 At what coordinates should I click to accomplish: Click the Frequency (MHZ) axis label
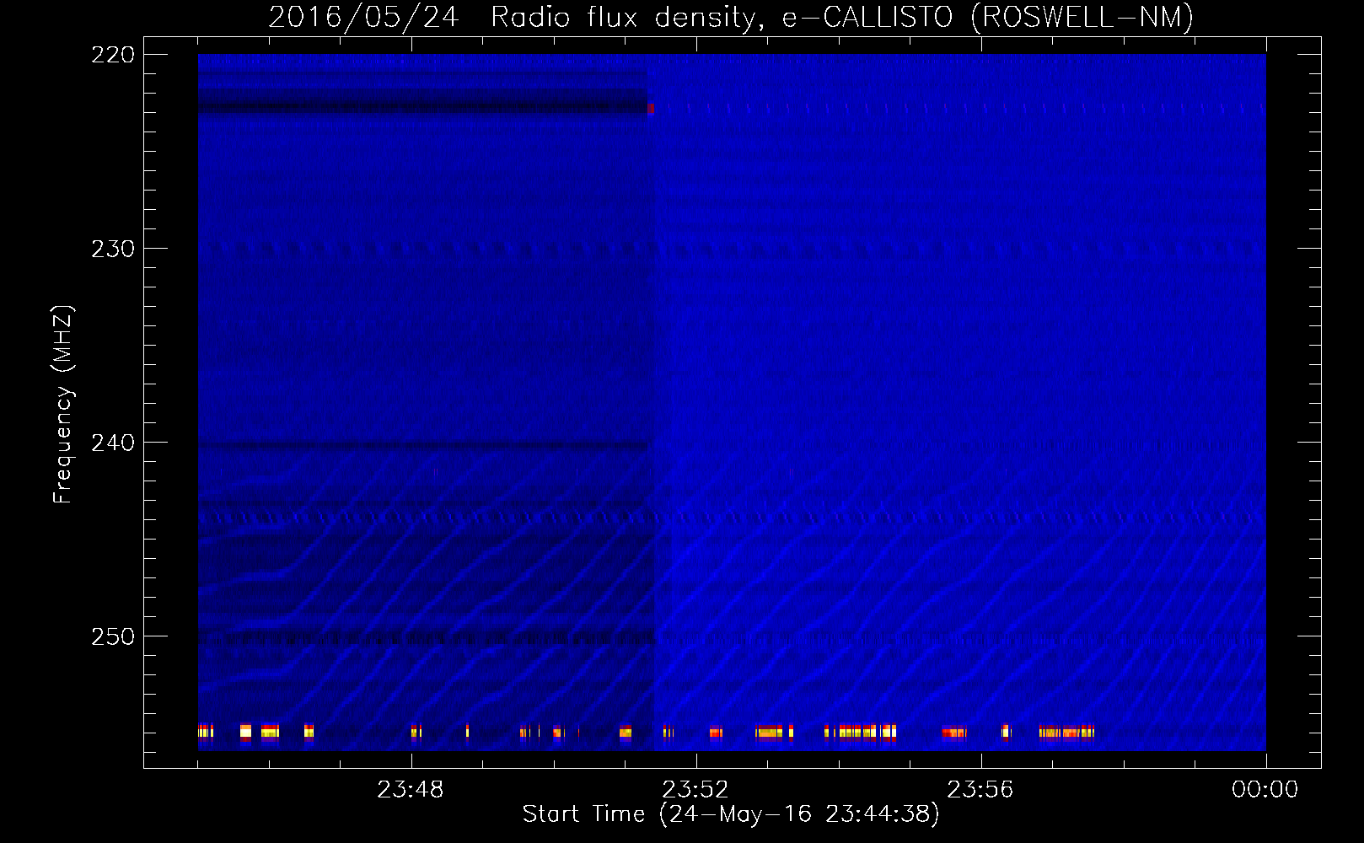[x=63, y=405]
